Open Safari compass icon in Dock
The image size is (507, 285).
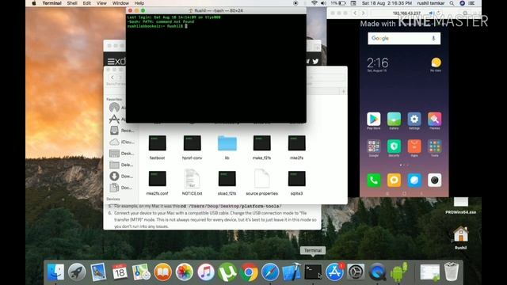[270, 272]
